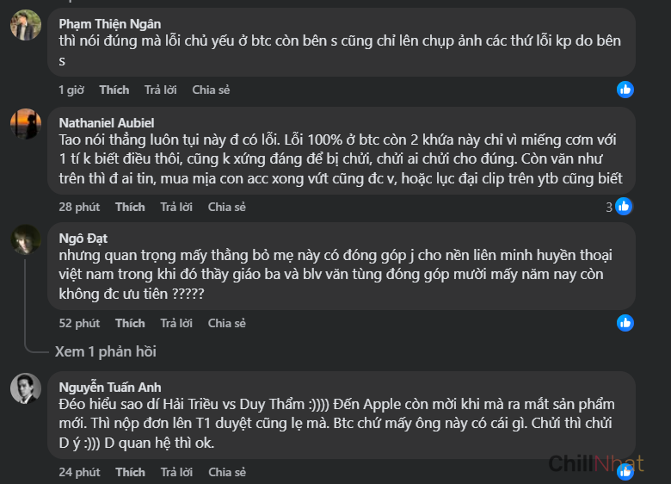Open Nathaniel Aubiel's profile avatar

[x=26, y=124]
